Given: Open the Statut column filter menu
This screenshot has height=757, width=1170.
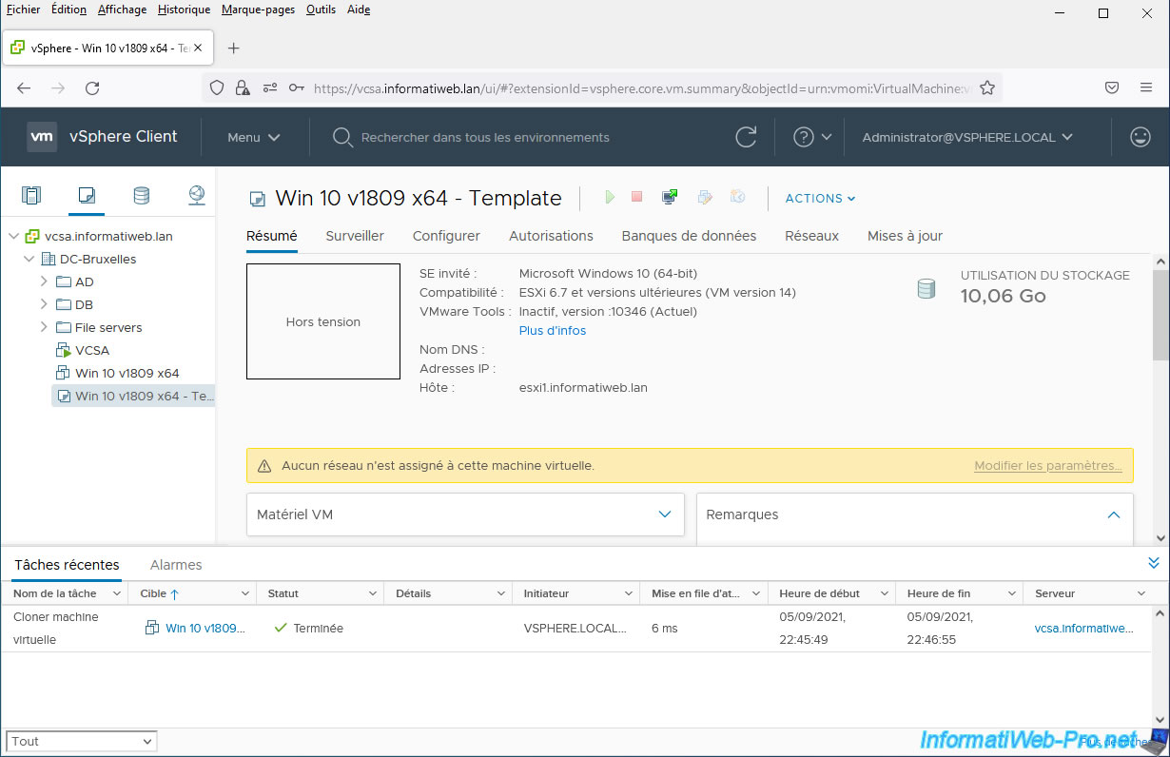Looking at the screenshot, I should tap(372, 593).
